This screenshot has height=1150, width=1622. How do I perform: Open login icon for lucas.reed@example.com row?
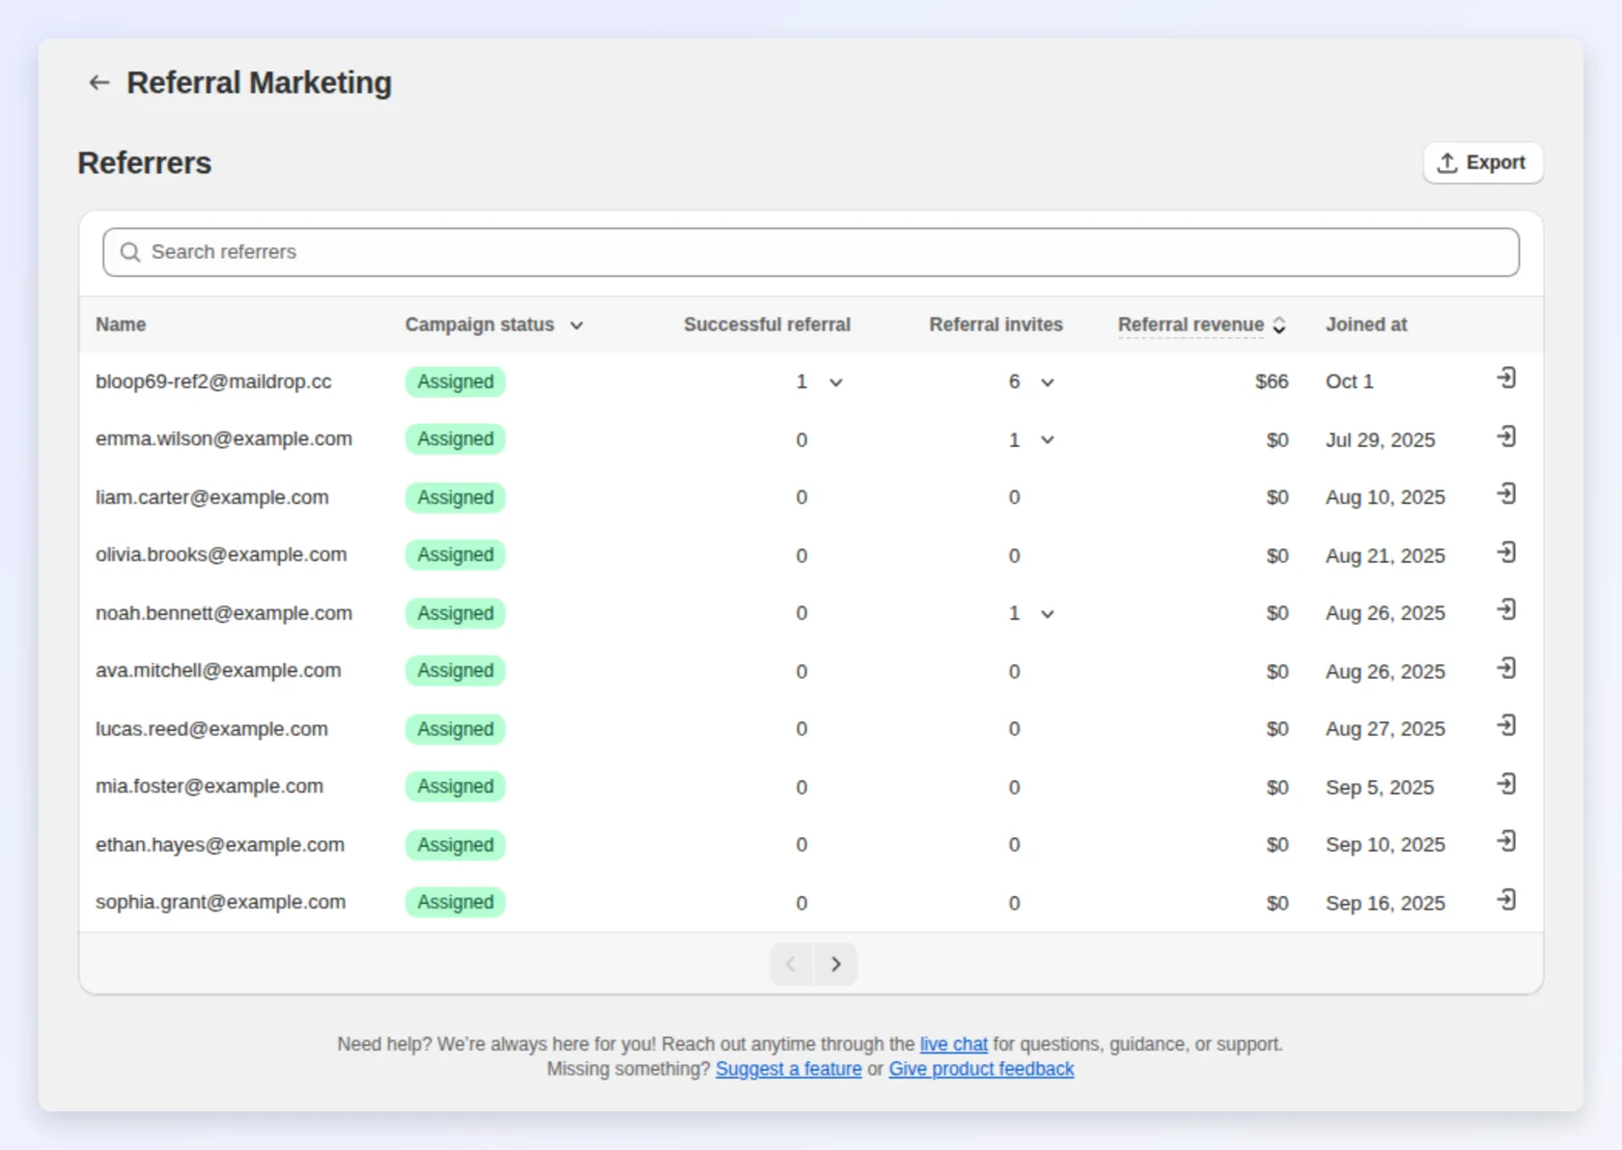[1506, 726]
